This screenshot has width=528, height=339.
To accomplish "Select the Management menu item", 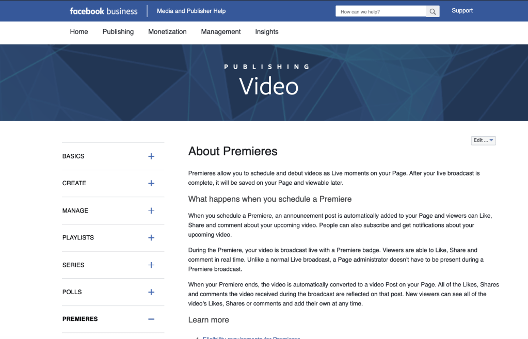I will pos(221,31).
